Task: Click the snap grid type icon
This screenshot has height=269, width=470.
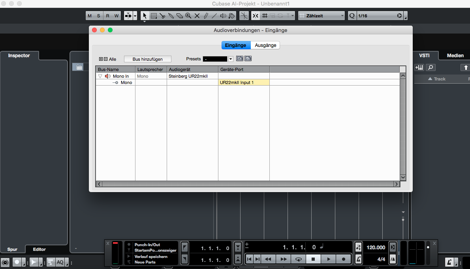Action: (x=265, y=15)
